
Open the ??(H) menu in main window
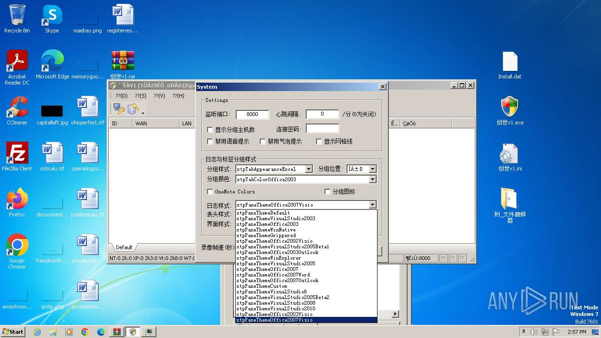(x=178, y=96)
